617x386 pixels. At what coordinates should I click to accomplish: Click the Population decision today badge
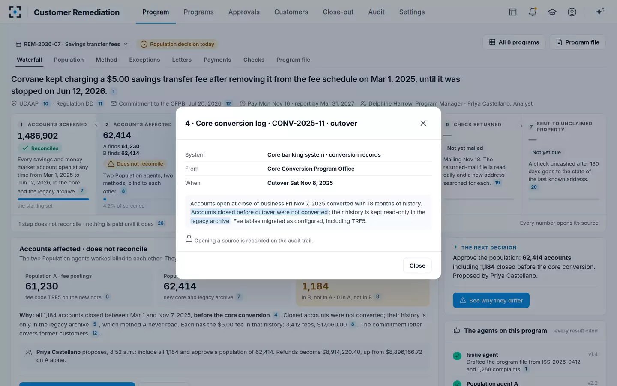pyautogui.click(x=177, y=44)
